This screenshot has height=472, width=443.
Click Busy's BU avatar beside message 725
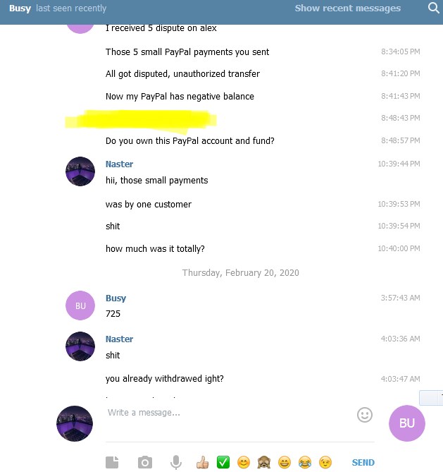(80, 305)
